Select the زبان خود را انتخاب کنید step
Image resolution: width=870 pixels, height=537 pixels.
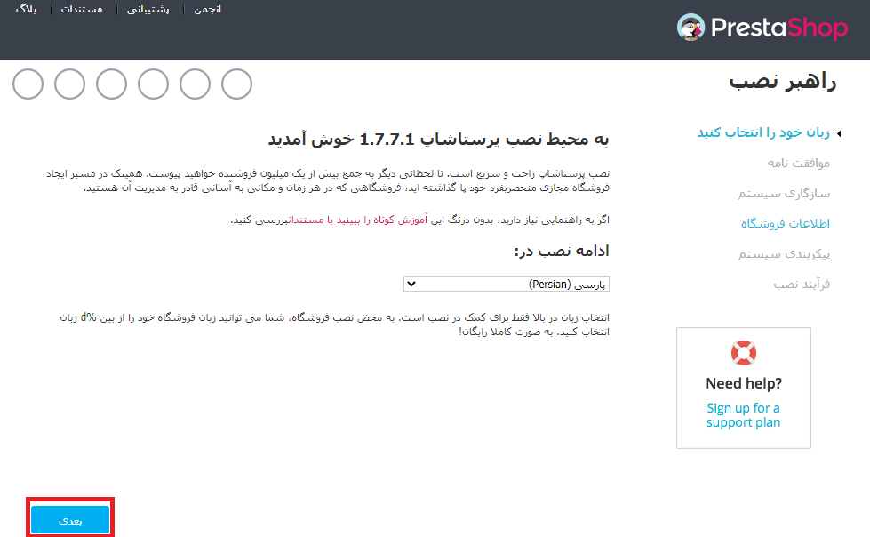coord(763,132)
